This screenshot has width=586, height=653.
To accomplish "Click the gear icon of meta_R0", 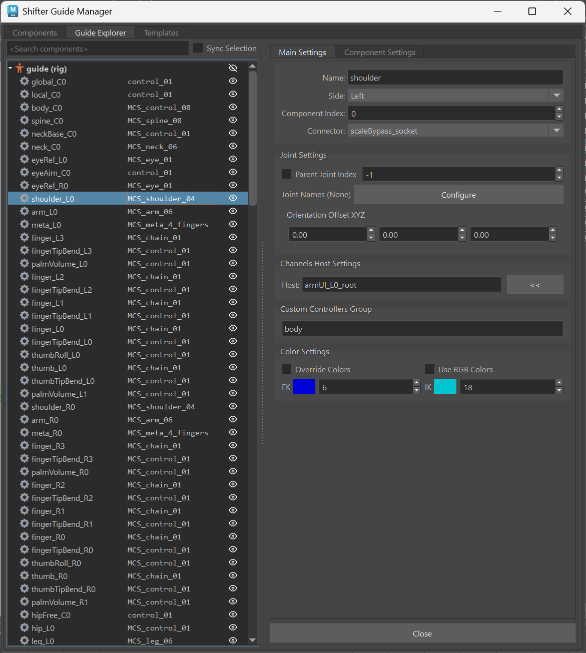I will pyautogui.click(x=24, y=432).
